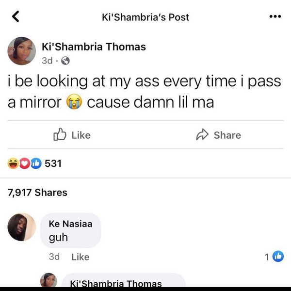Screen dimensions: 291x291
Task: Tap the share arrow icon
Action: [x=202, y=134]
